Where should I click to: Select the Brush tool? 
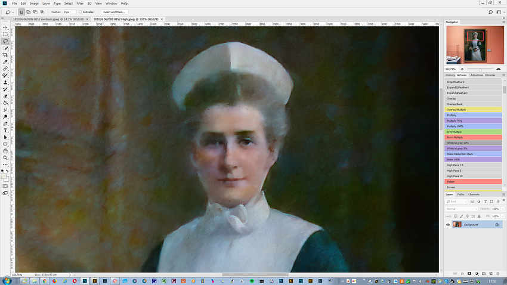5,76
